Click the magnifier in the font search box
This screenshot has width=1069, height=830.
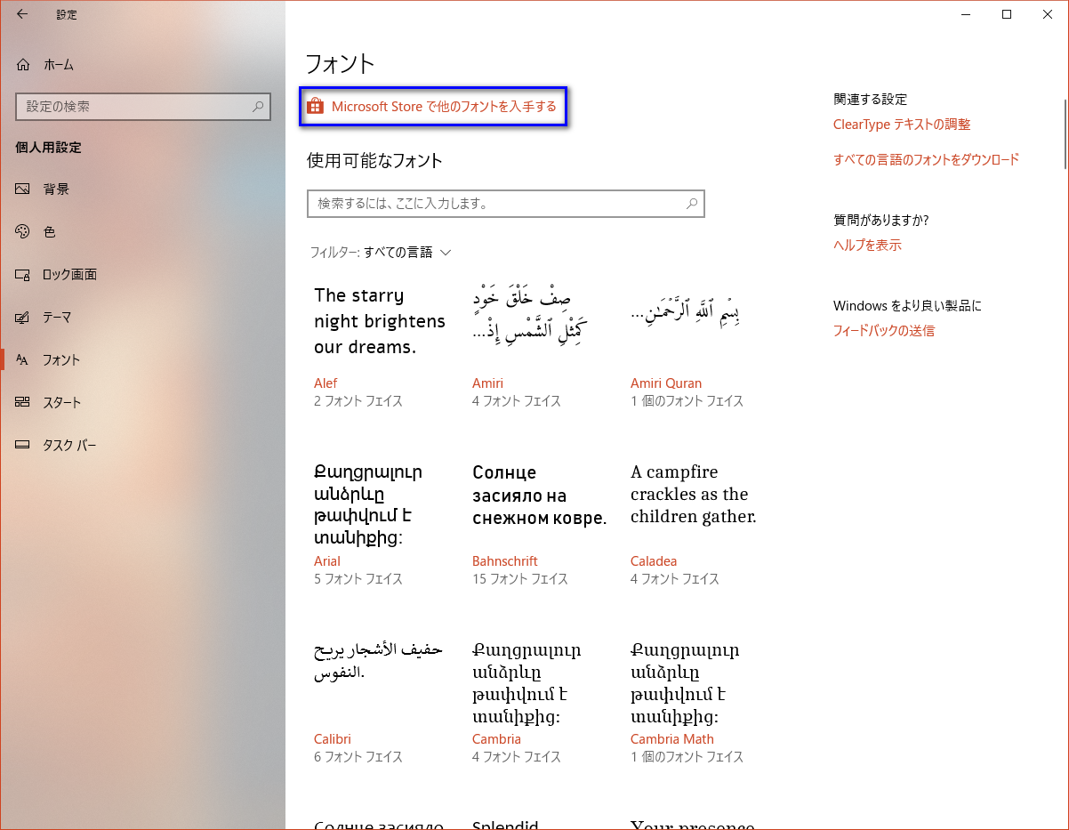691,204
